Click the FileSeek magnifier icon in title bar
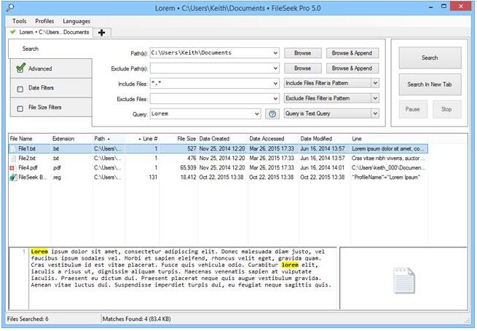This screenshot has width=477, height=331. click(10, 7)
